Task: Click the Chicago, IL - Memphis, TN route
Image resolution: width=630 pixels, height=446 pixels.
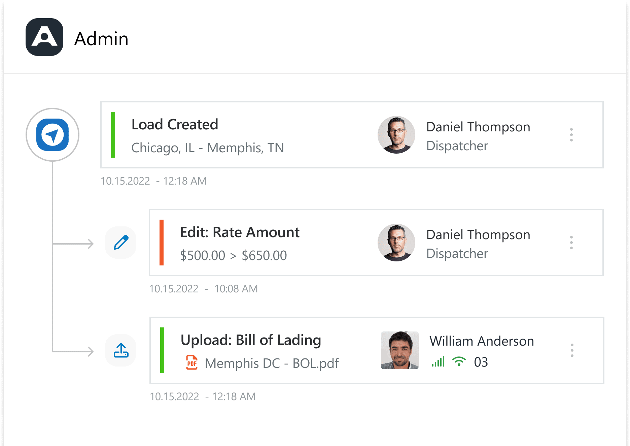Action: point(208,148)
